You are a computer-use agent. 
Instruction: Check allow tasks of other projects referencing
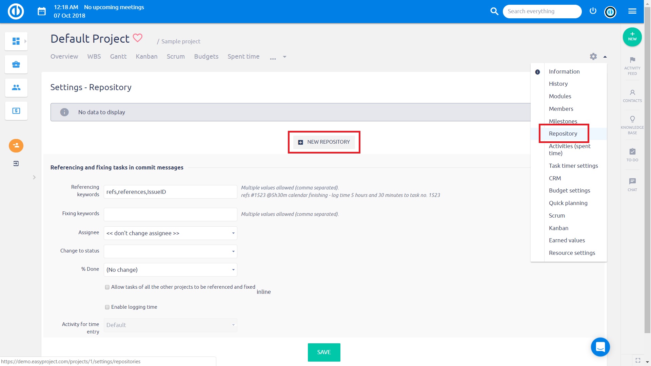pos(107,287)
